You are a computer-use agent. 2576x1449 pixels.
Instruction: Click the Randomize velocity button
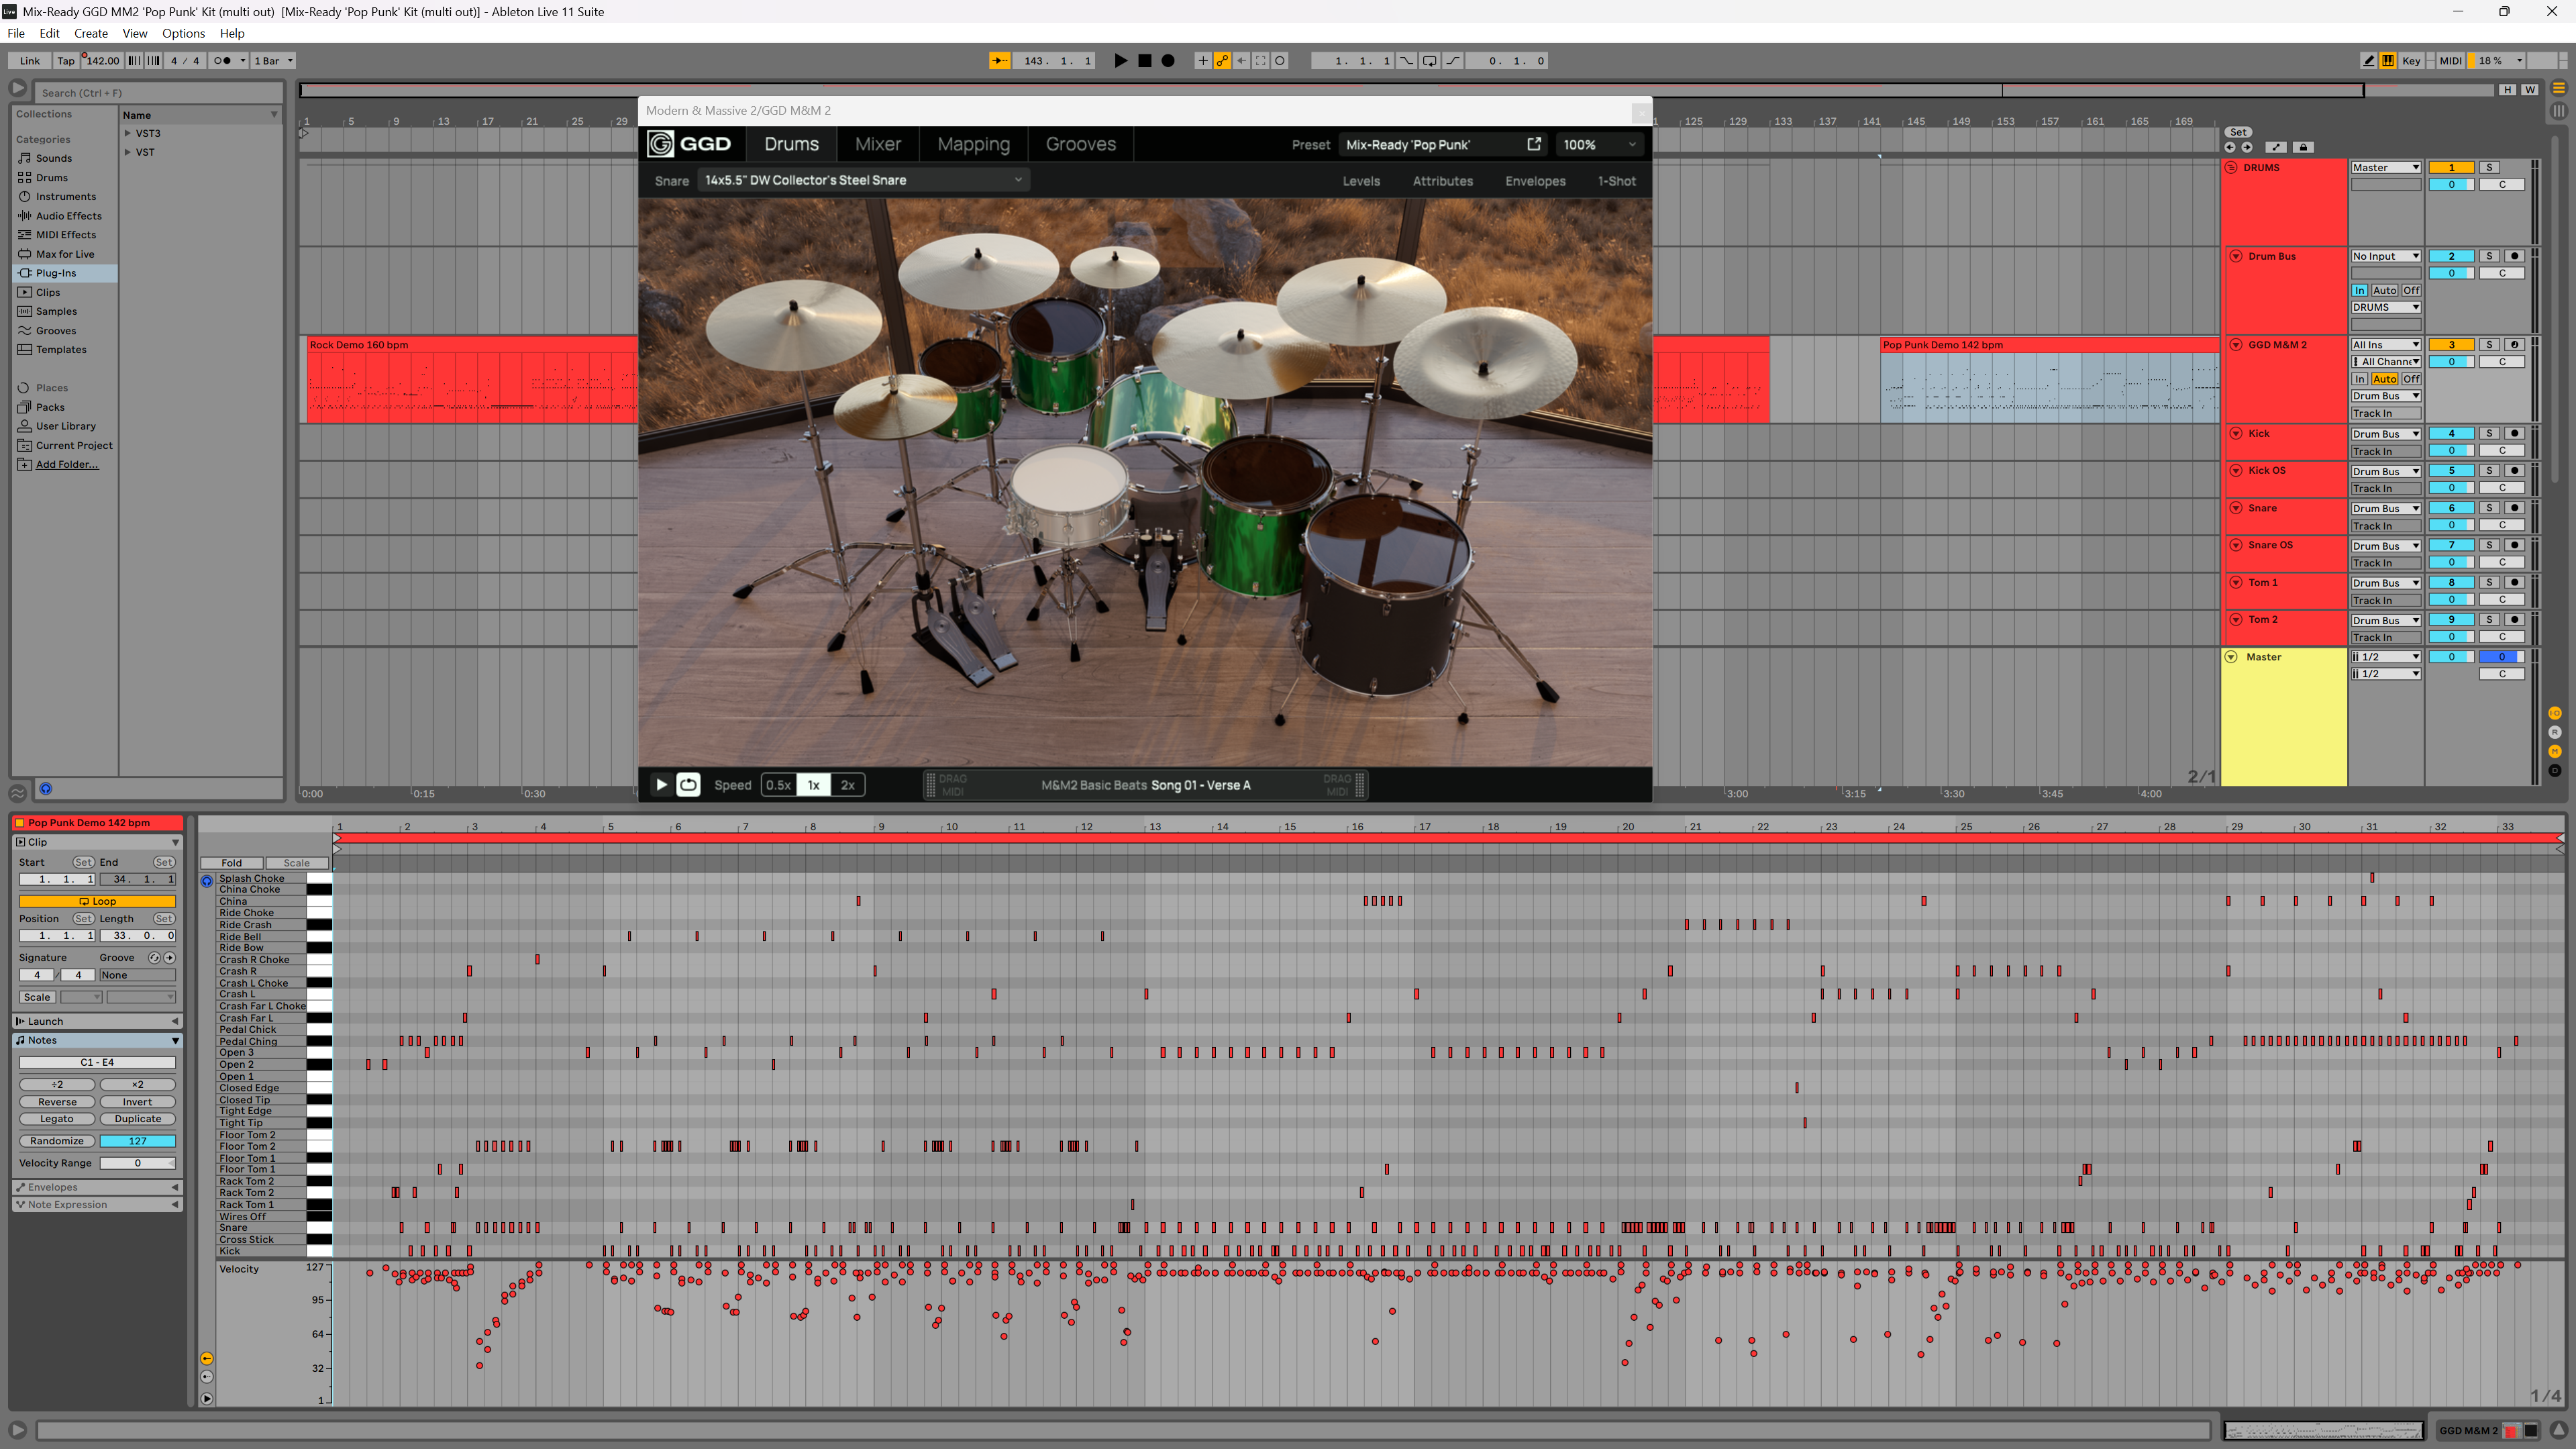tap(57, 1141)
